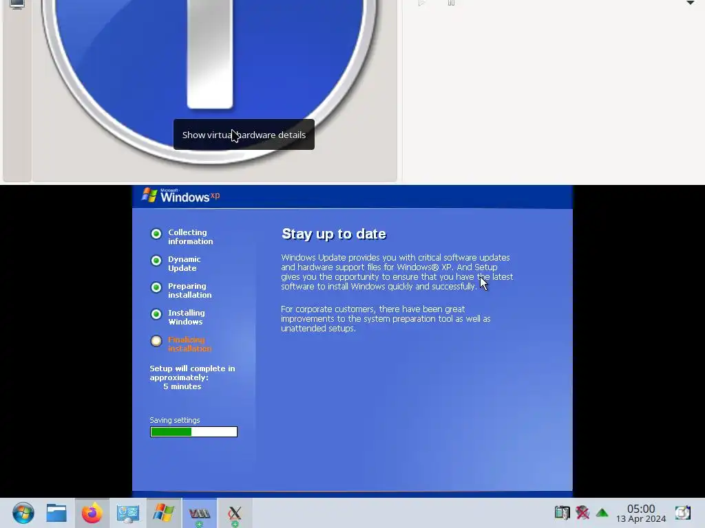Click the 'Dynamic Update' label text
This screenshot has height=528, width=705.
(x=185, y=263)
